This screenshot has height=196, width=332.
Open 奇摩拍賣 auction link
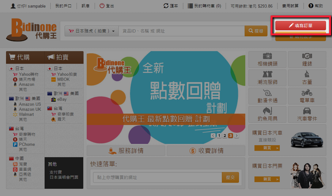(66, 114)
